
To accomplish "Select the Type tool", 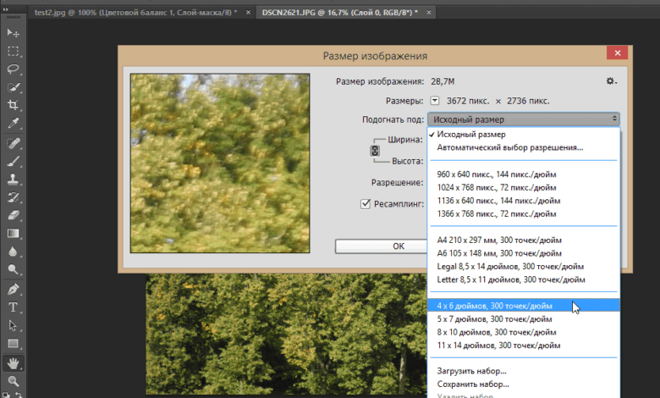I will click(14, 307).
